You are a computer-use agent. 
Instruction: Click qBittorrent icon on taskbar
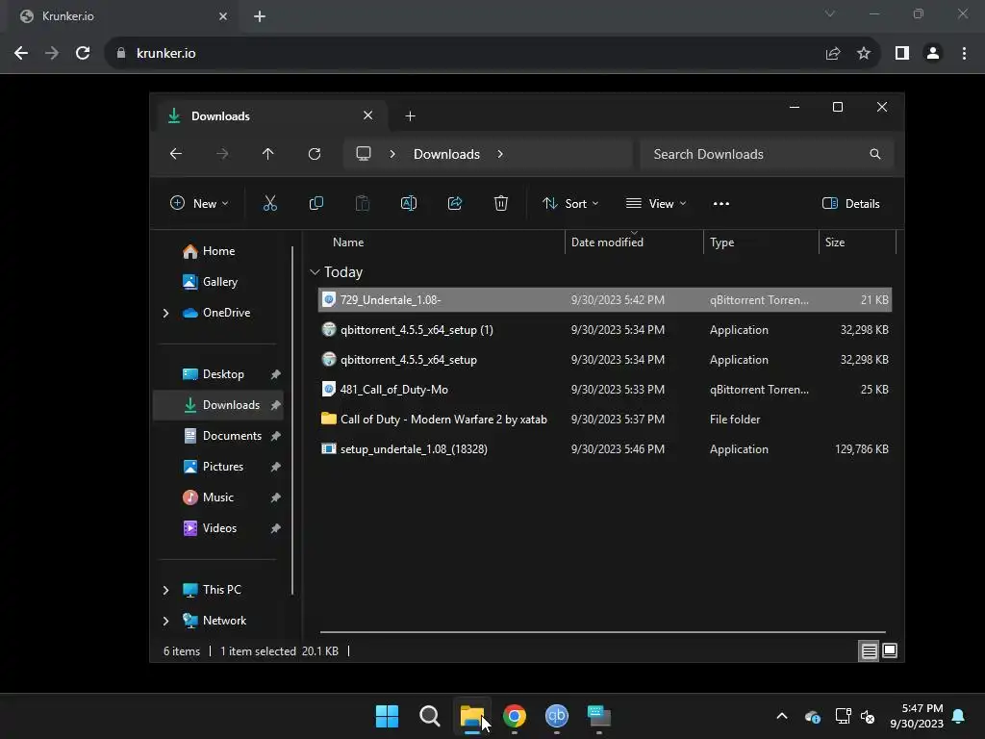pos(557,716)
